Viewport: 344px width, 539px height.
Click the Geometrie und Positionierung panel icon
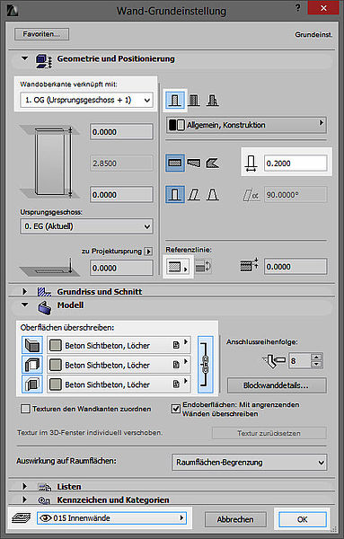[x=44, y=60]
